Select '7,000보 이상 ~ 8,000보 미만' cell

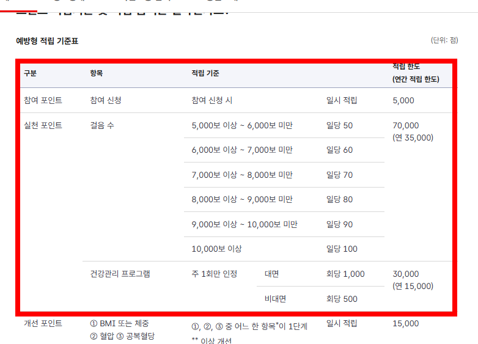[x=242, y=175]
